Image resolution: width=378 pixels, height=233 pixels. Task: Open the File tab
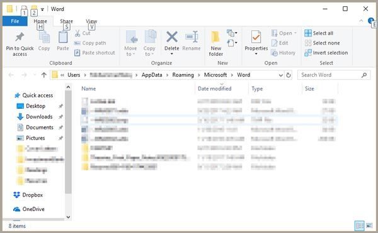pos(15,21)
